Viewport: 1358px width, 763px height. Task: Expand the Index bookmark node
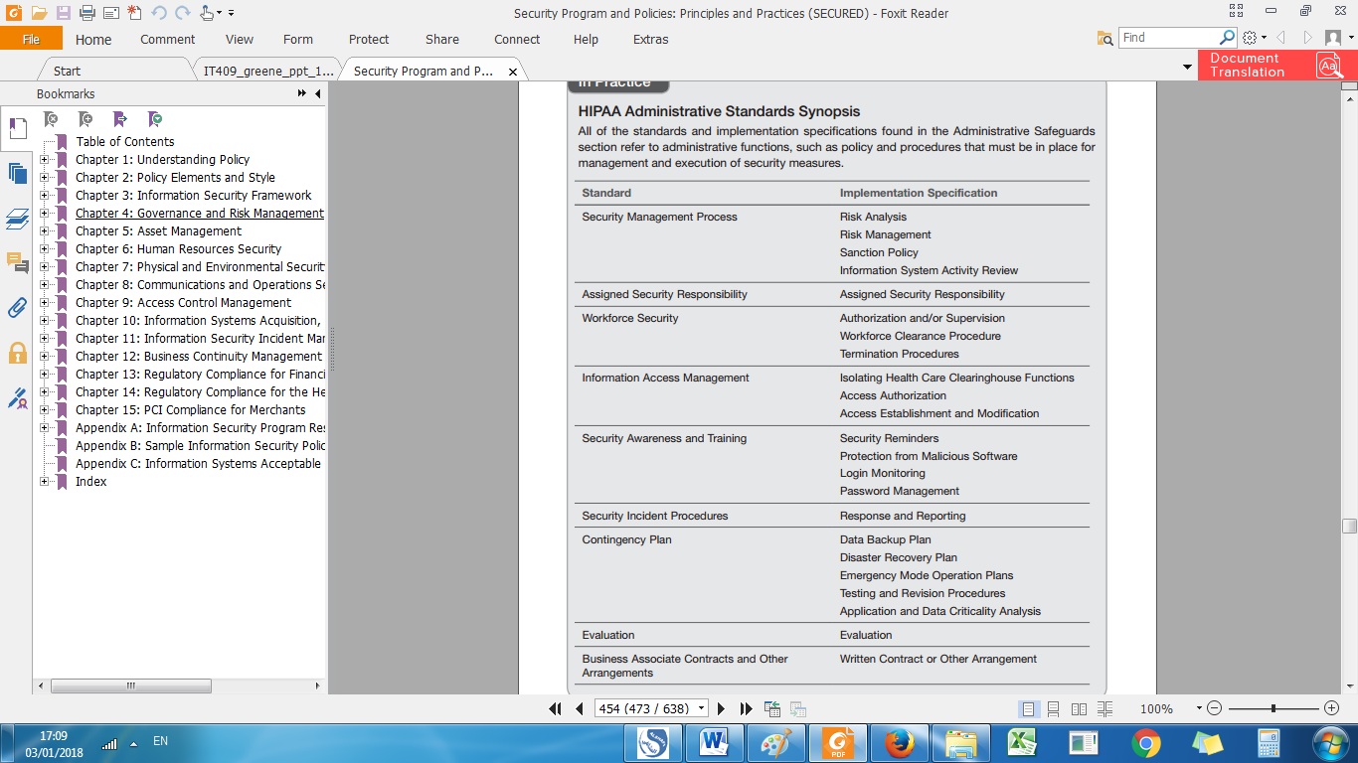click(x=44, y=482)
